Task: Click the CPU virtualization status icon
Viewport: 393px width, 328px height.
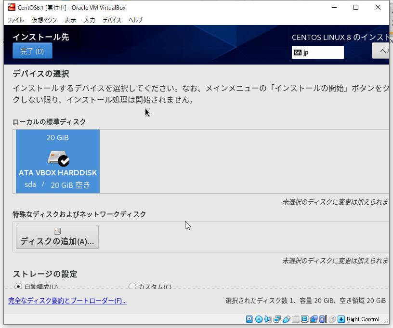Action: coord(323,319)
